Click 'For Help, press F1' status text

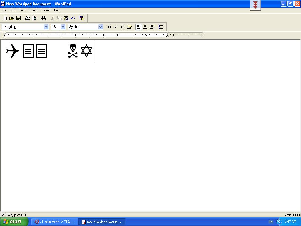pyautogui.click(x=13, y=215)
